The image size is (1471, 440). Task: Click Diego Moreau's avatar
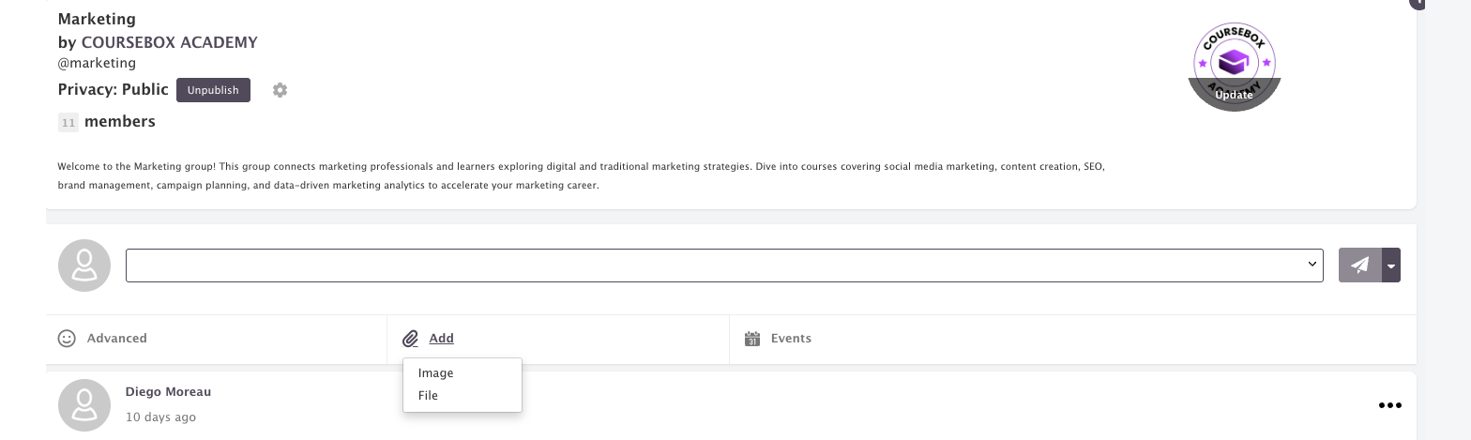tap(84, 405)
